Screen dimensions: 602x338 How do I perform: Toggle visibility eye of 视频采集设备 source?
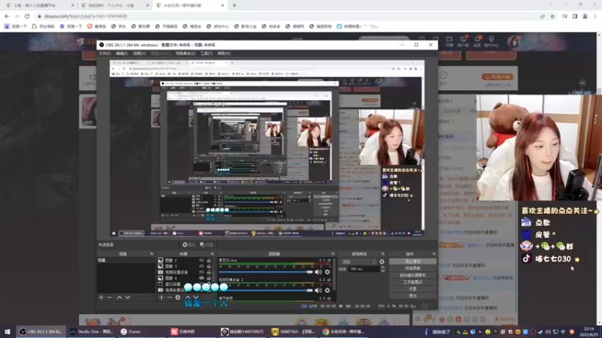pos(202,272)
